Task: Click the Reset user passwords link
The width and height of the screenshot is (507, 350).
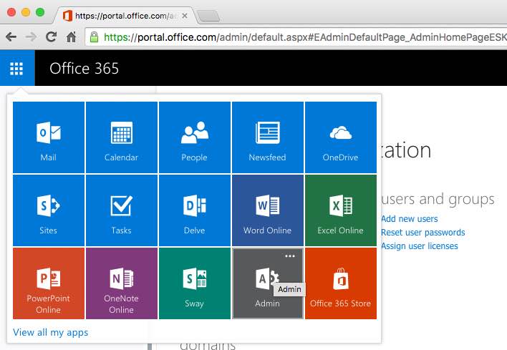Action: point(423,233)
